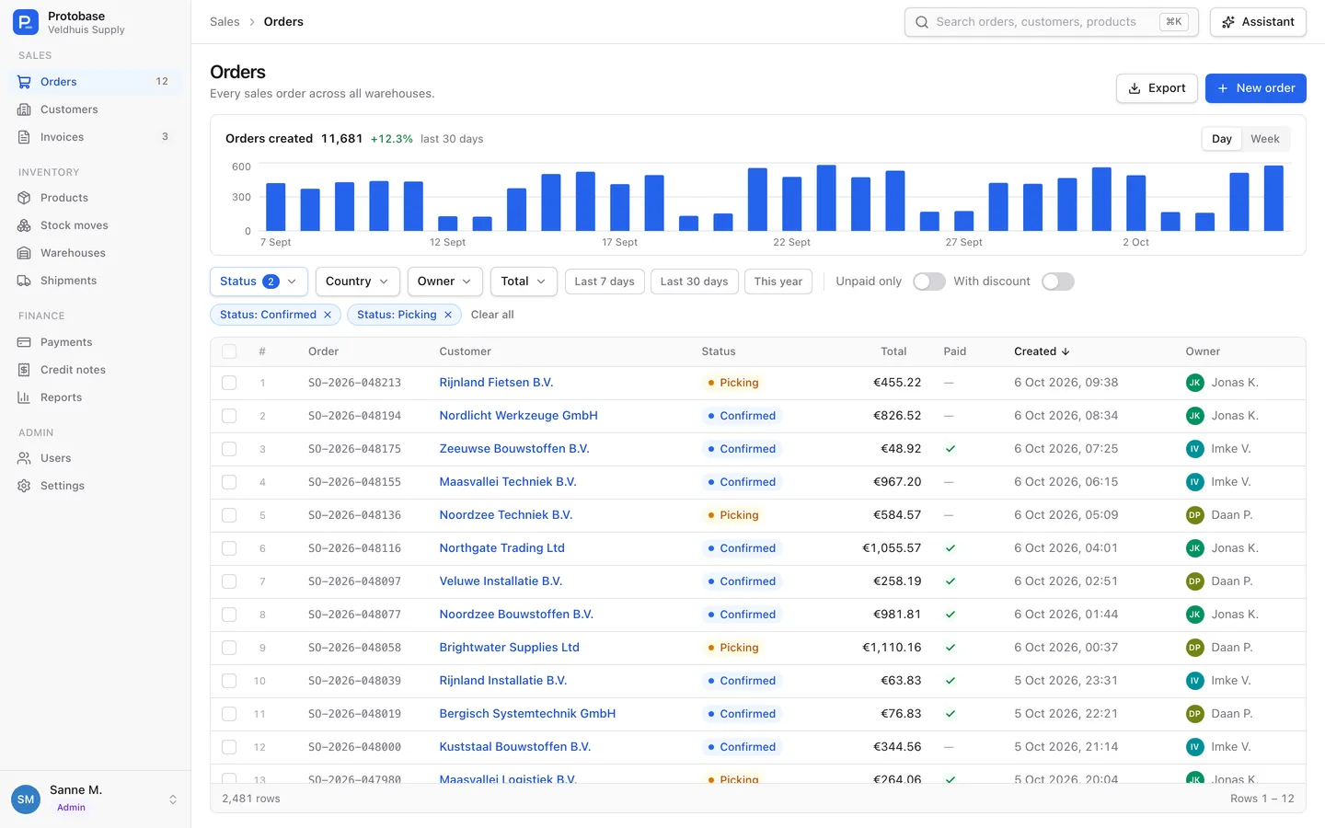Click order number SO-2026-048136
Image resolution: width=1325 pixels, height=828 pixels.
(354, 515)
